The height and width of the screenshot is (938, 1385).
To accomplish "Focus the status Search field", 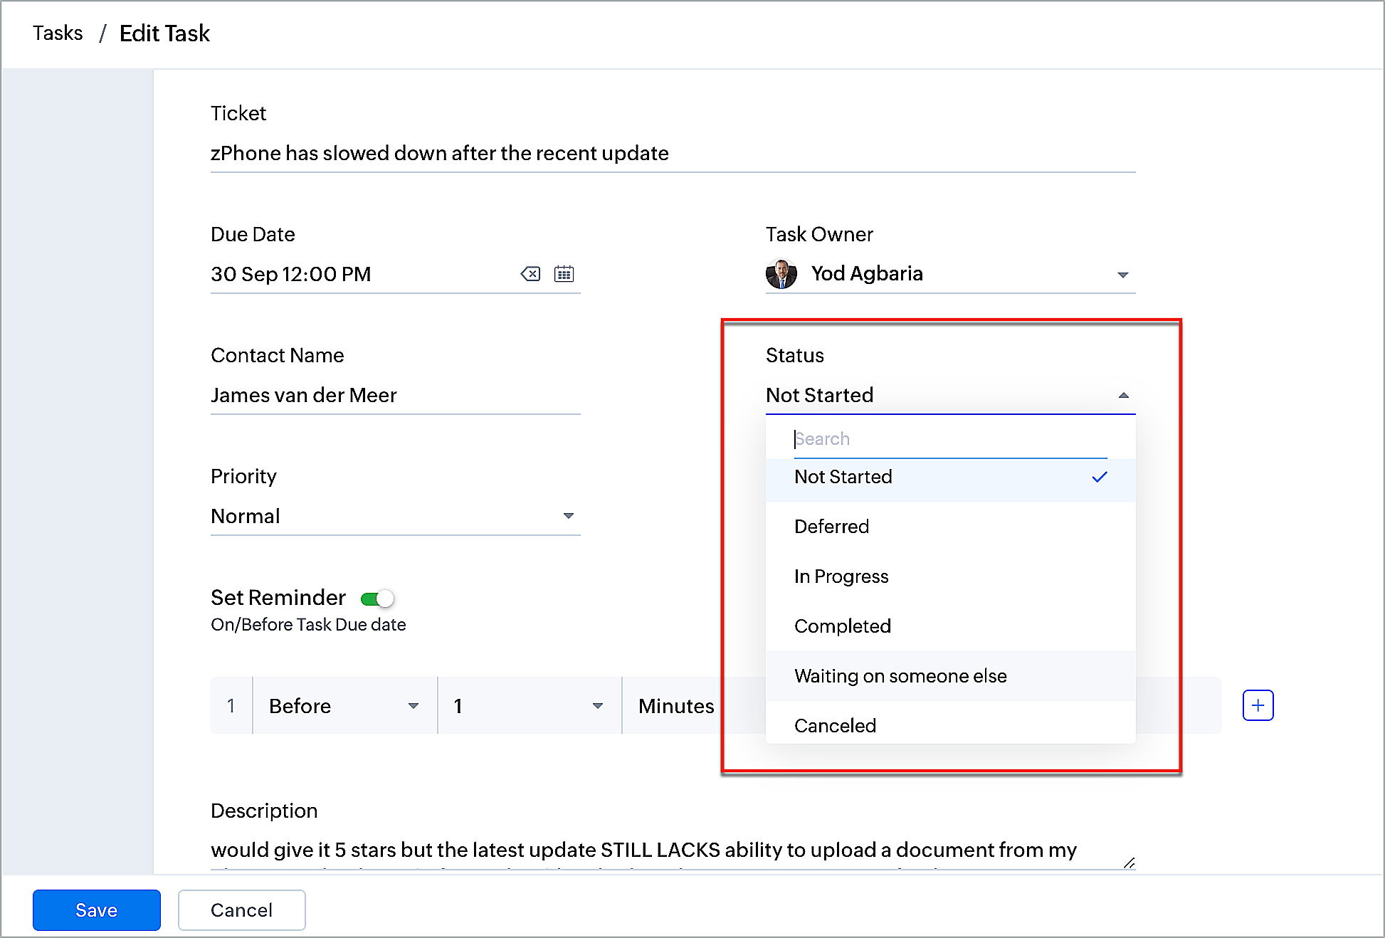I will click(x=949, y=439).
